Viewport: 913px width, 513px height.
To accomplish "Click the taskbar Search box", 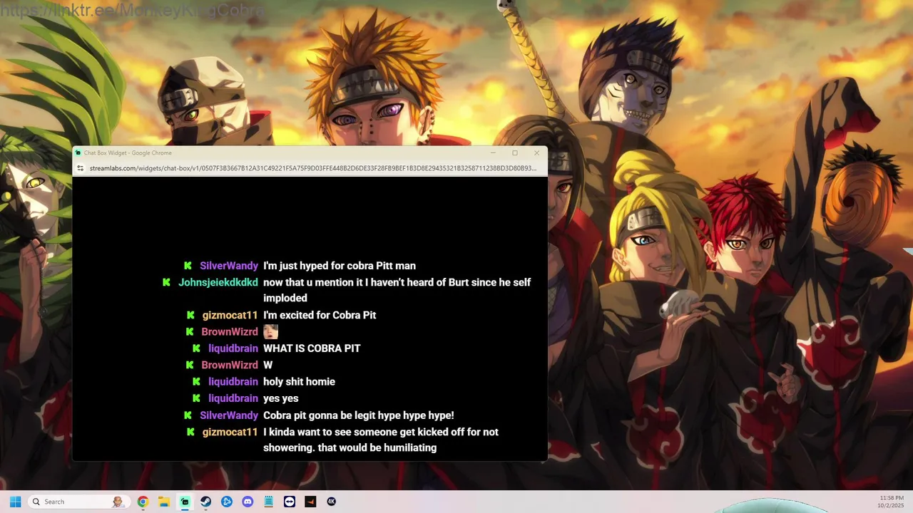I will point(79,502).
